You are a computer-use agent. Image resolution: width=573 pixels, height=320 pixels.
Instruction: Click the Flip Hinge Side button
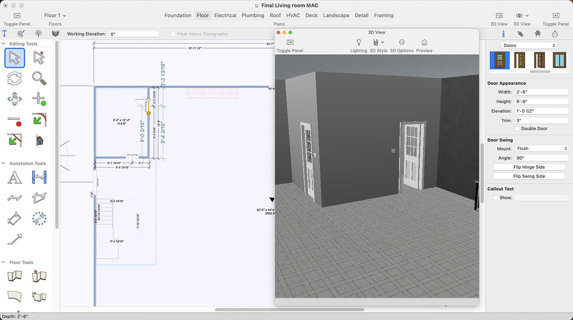point(529,167)
